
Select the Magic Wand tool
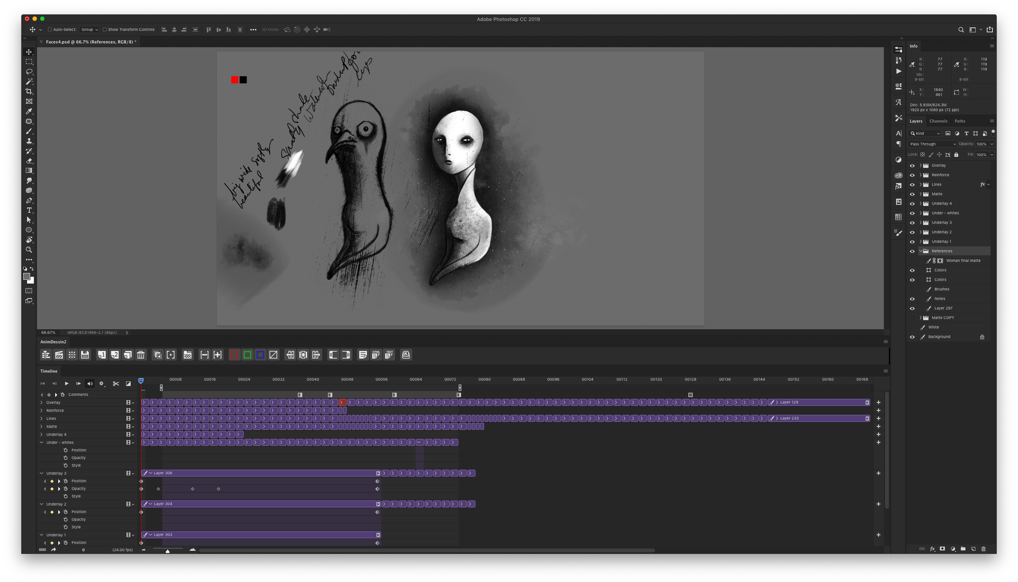[x=29, y=81]
